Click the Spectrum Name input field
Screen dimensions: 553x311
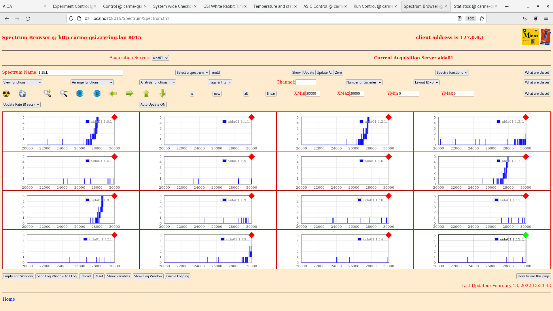[80, 73]
